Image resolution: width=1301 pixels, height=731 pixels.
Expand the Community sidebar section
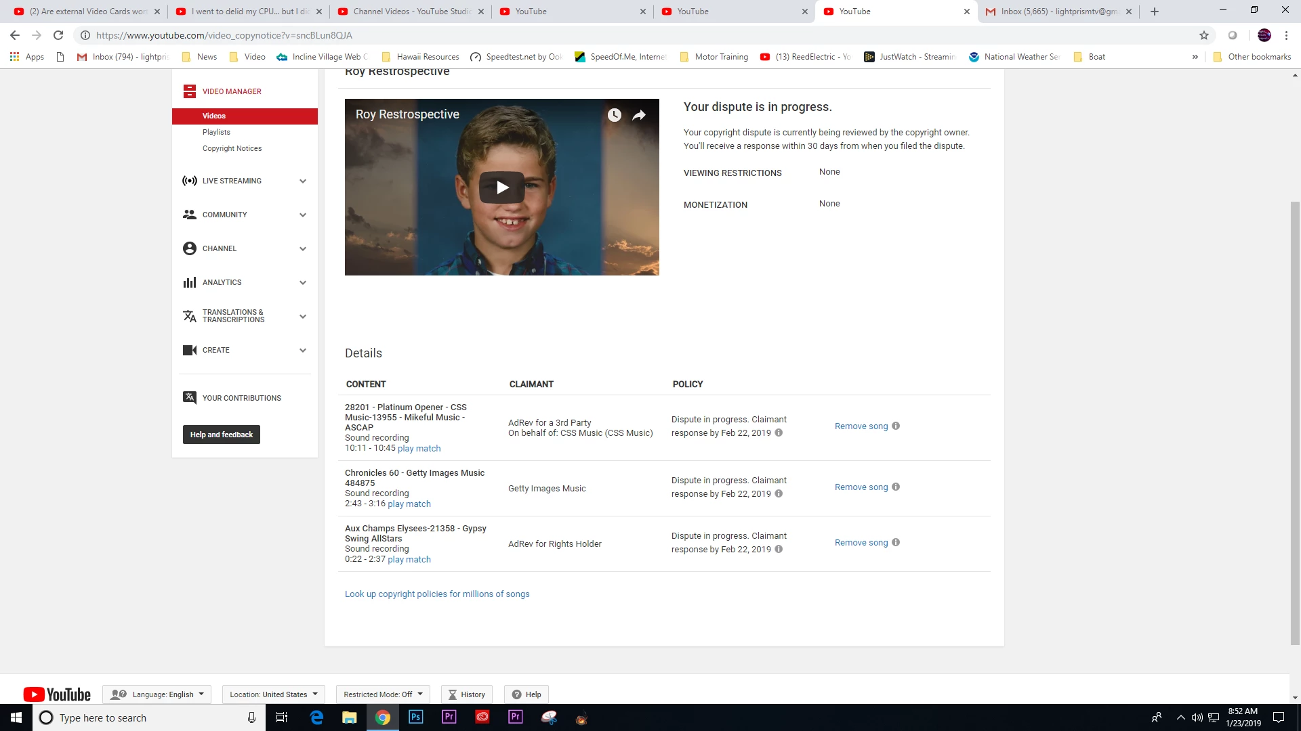tap(303, 215)
